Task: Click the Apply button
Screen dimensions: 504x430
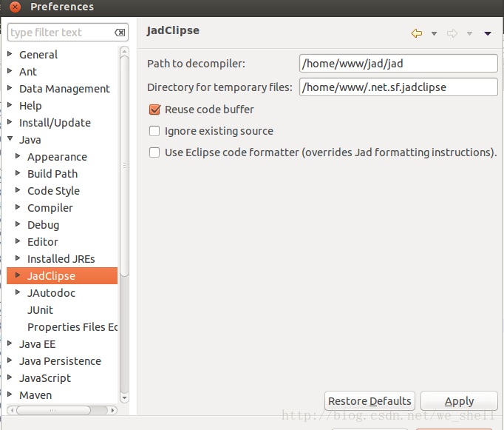Action: (x=459, y=401)
